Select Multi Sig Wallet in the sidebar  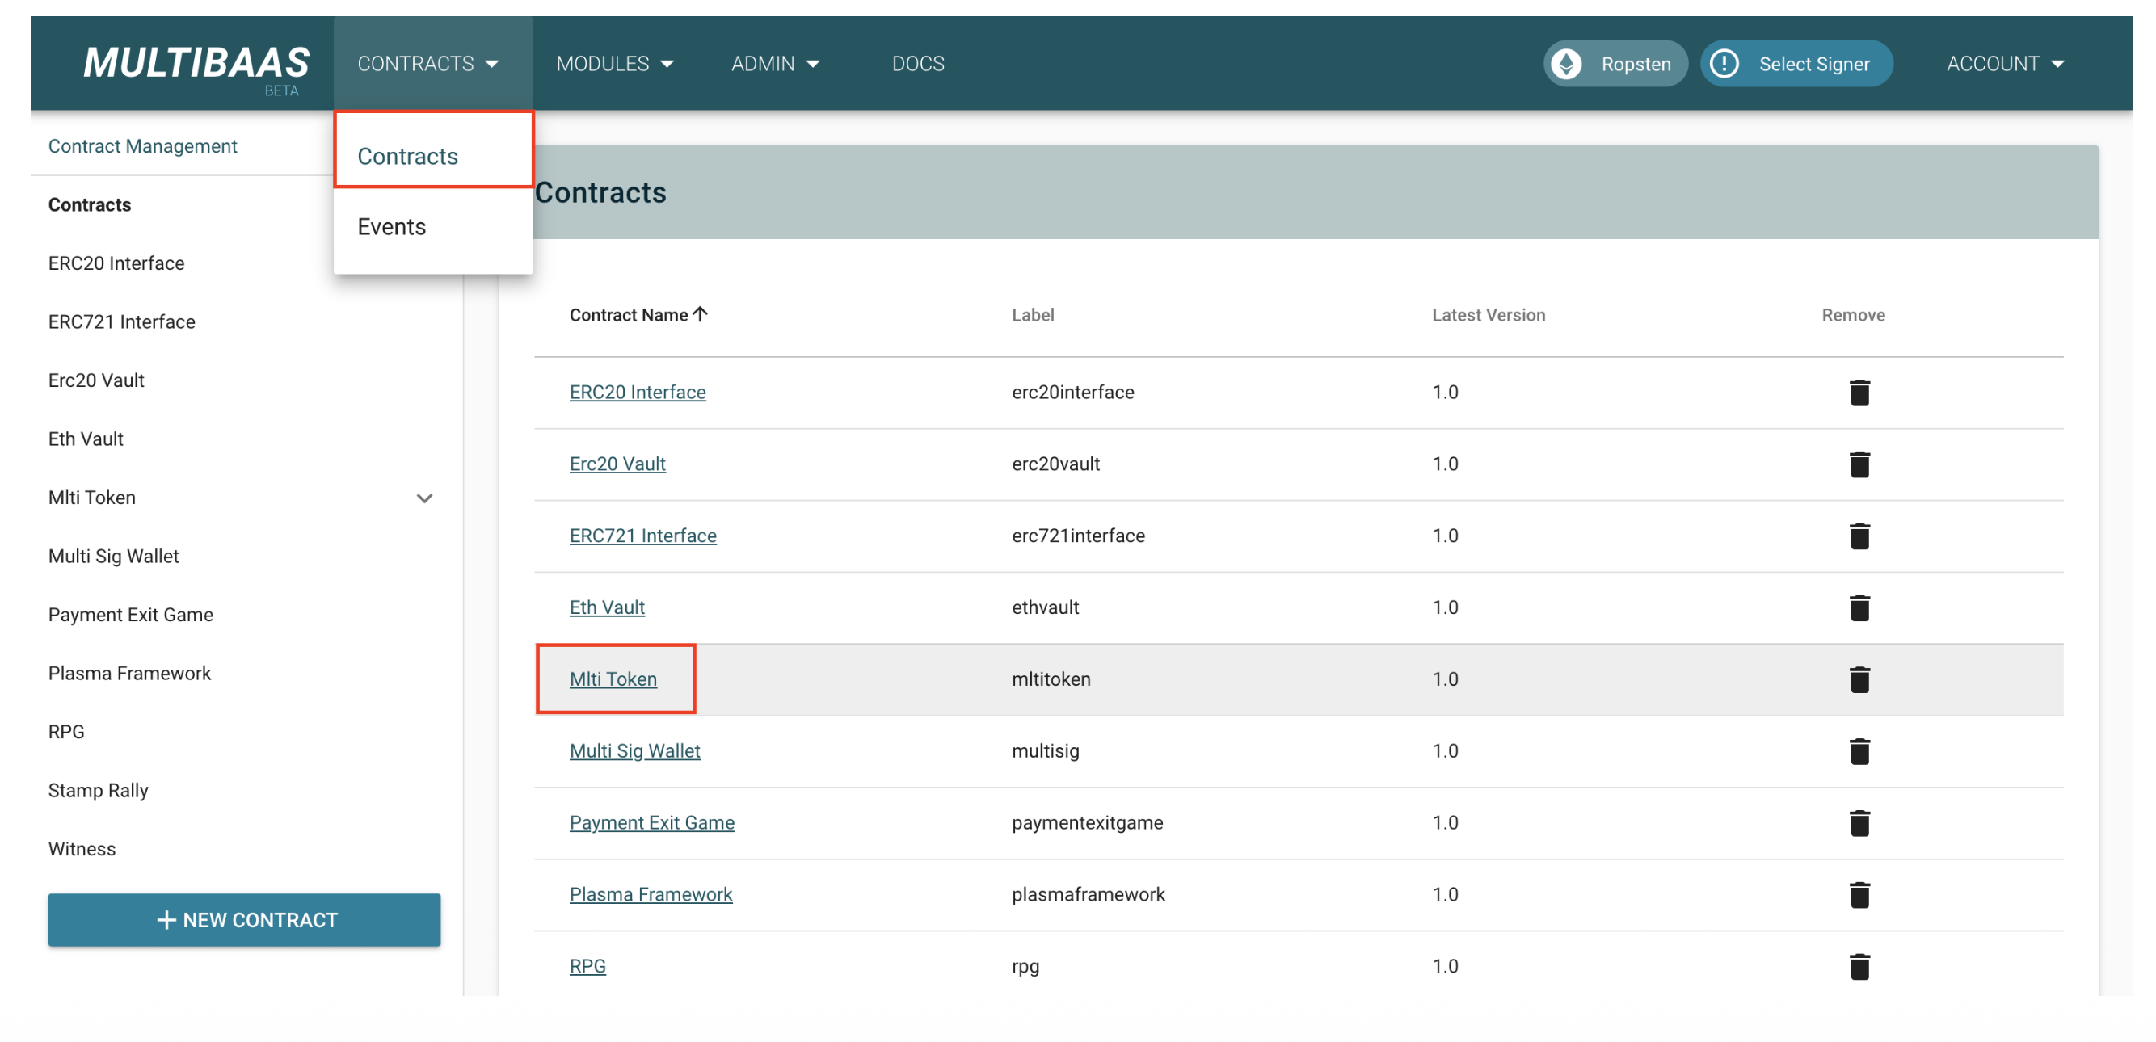[114, 556]
